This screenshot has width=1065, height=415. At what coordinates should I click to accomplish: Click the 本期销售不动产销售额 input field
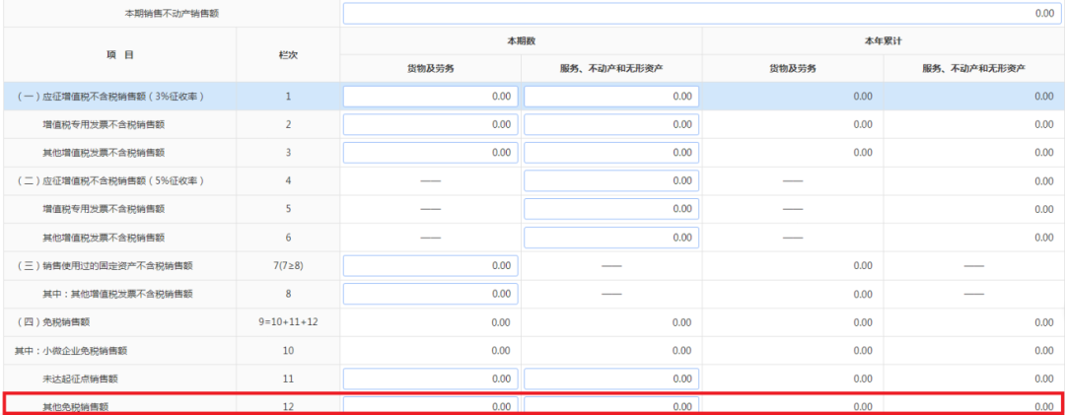703,14
